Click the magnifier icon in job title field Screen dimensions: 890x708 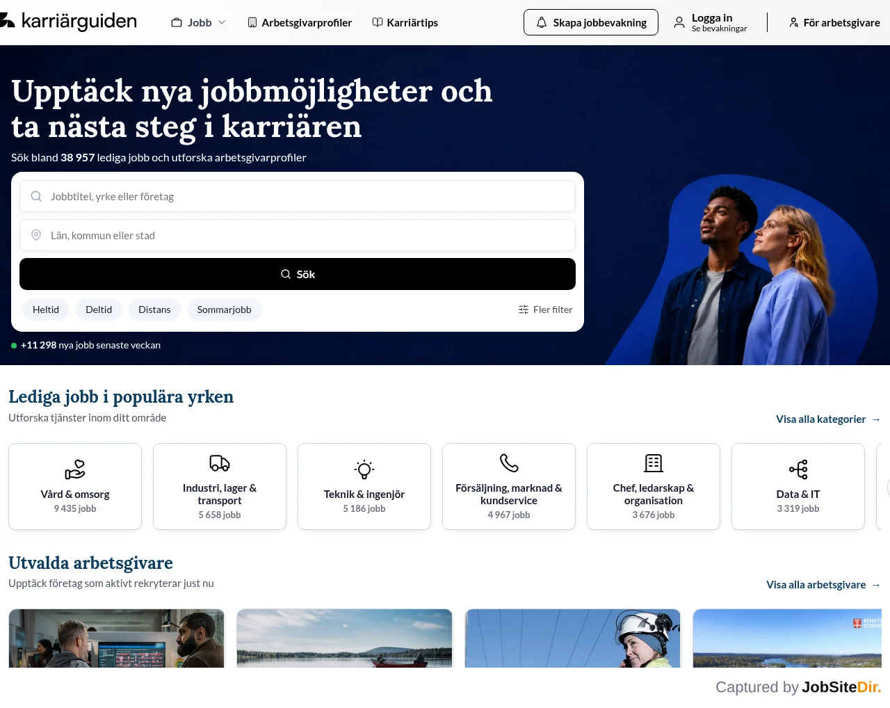[x=36, y=196]
